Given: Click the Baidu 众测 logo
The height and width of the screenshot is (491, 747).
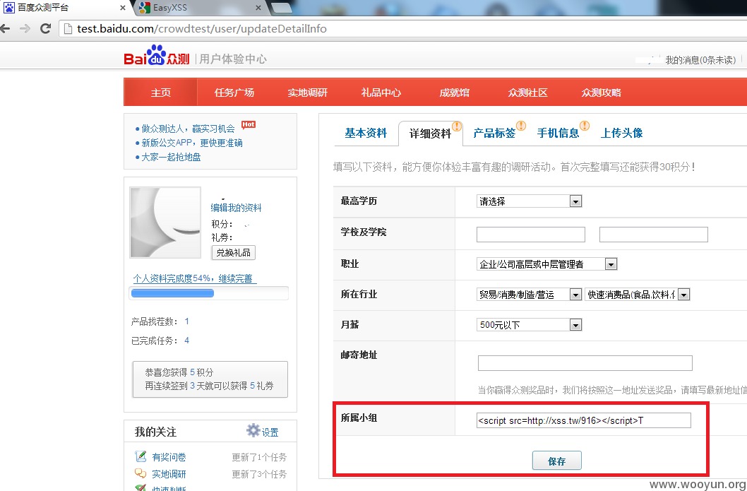Looking at the screenshot, I should pos(156,56).
